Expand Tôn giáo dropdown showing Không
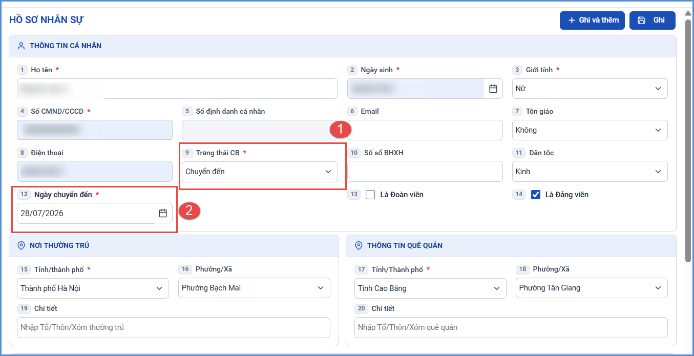Image resolution: width=694 pixels, height=356 pixels. tap(590, 130)
